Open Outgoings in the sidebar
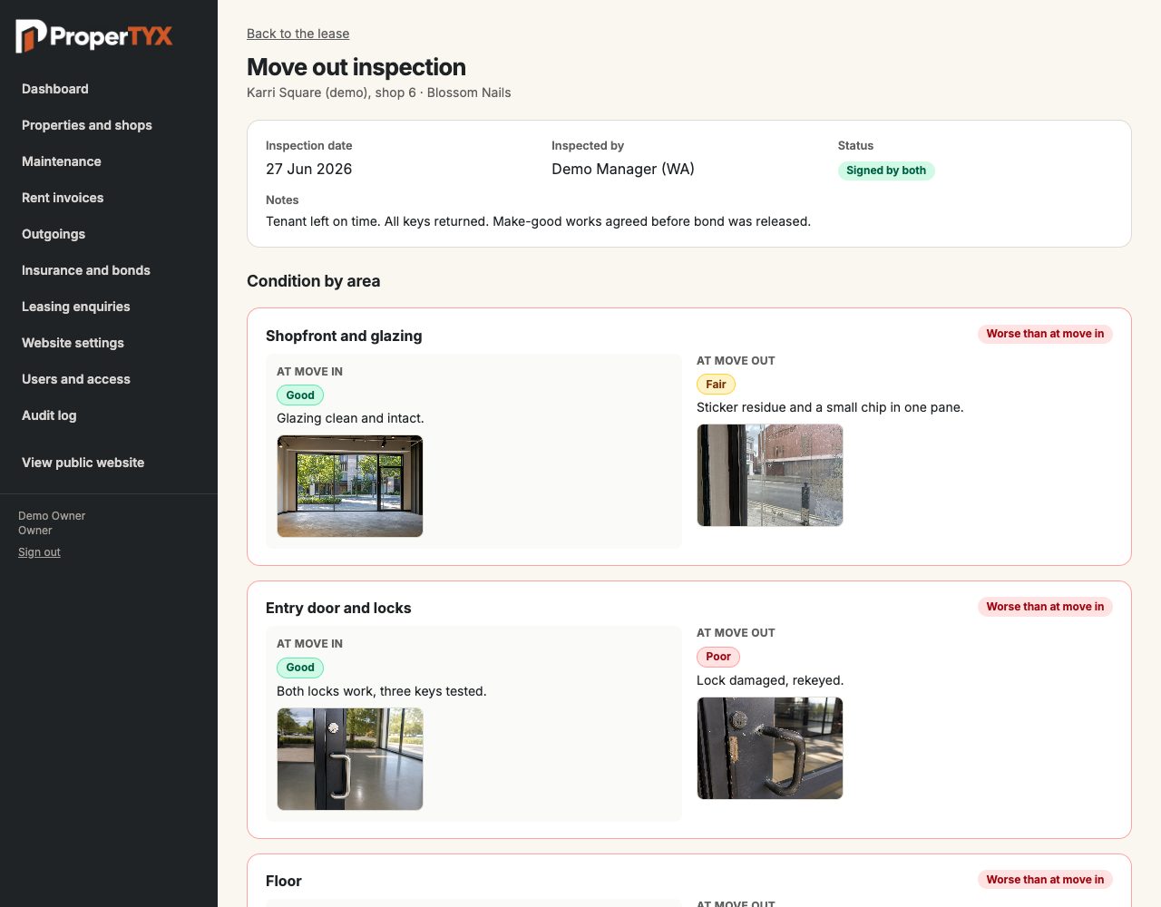The width and height of the screenshot is (1161, 907). [x=54, y=234]
